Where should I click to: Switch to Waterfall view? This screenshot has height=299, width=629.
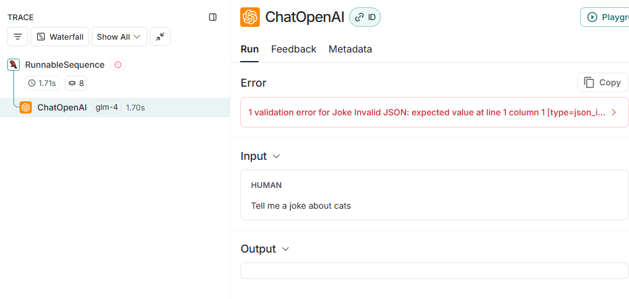[x=60, y=37]
